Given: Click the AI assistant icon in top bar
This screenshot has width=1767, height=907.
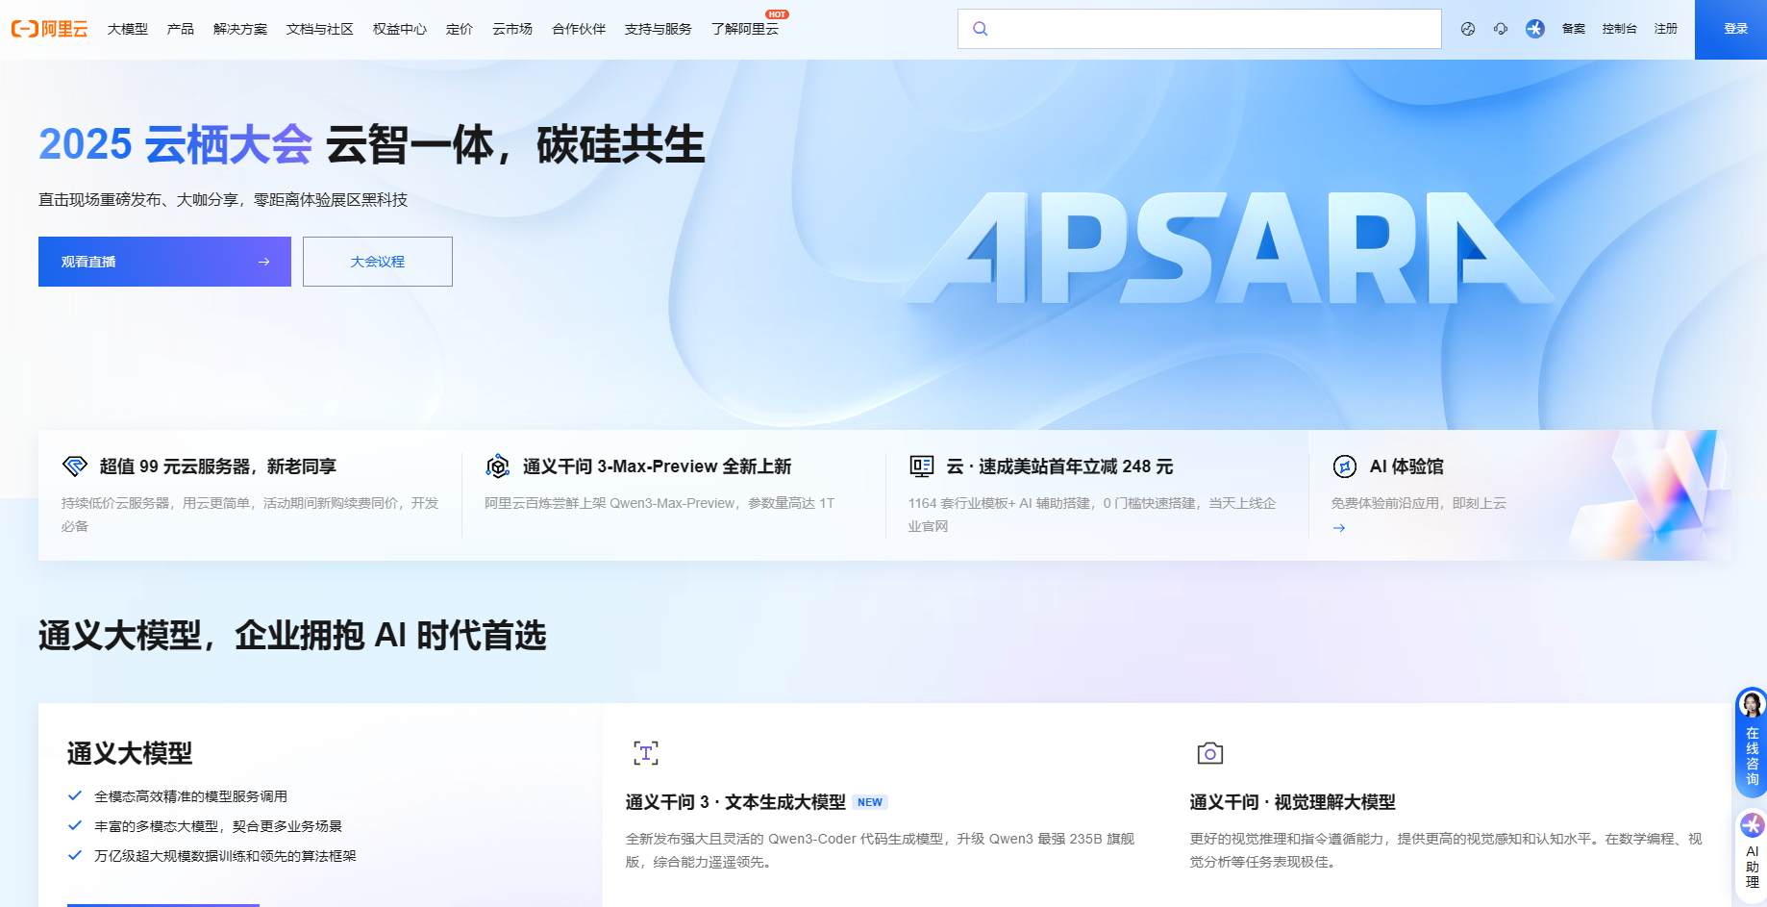Looking at the screenshot, I should pyautogui.click(x=1534, y=29).
